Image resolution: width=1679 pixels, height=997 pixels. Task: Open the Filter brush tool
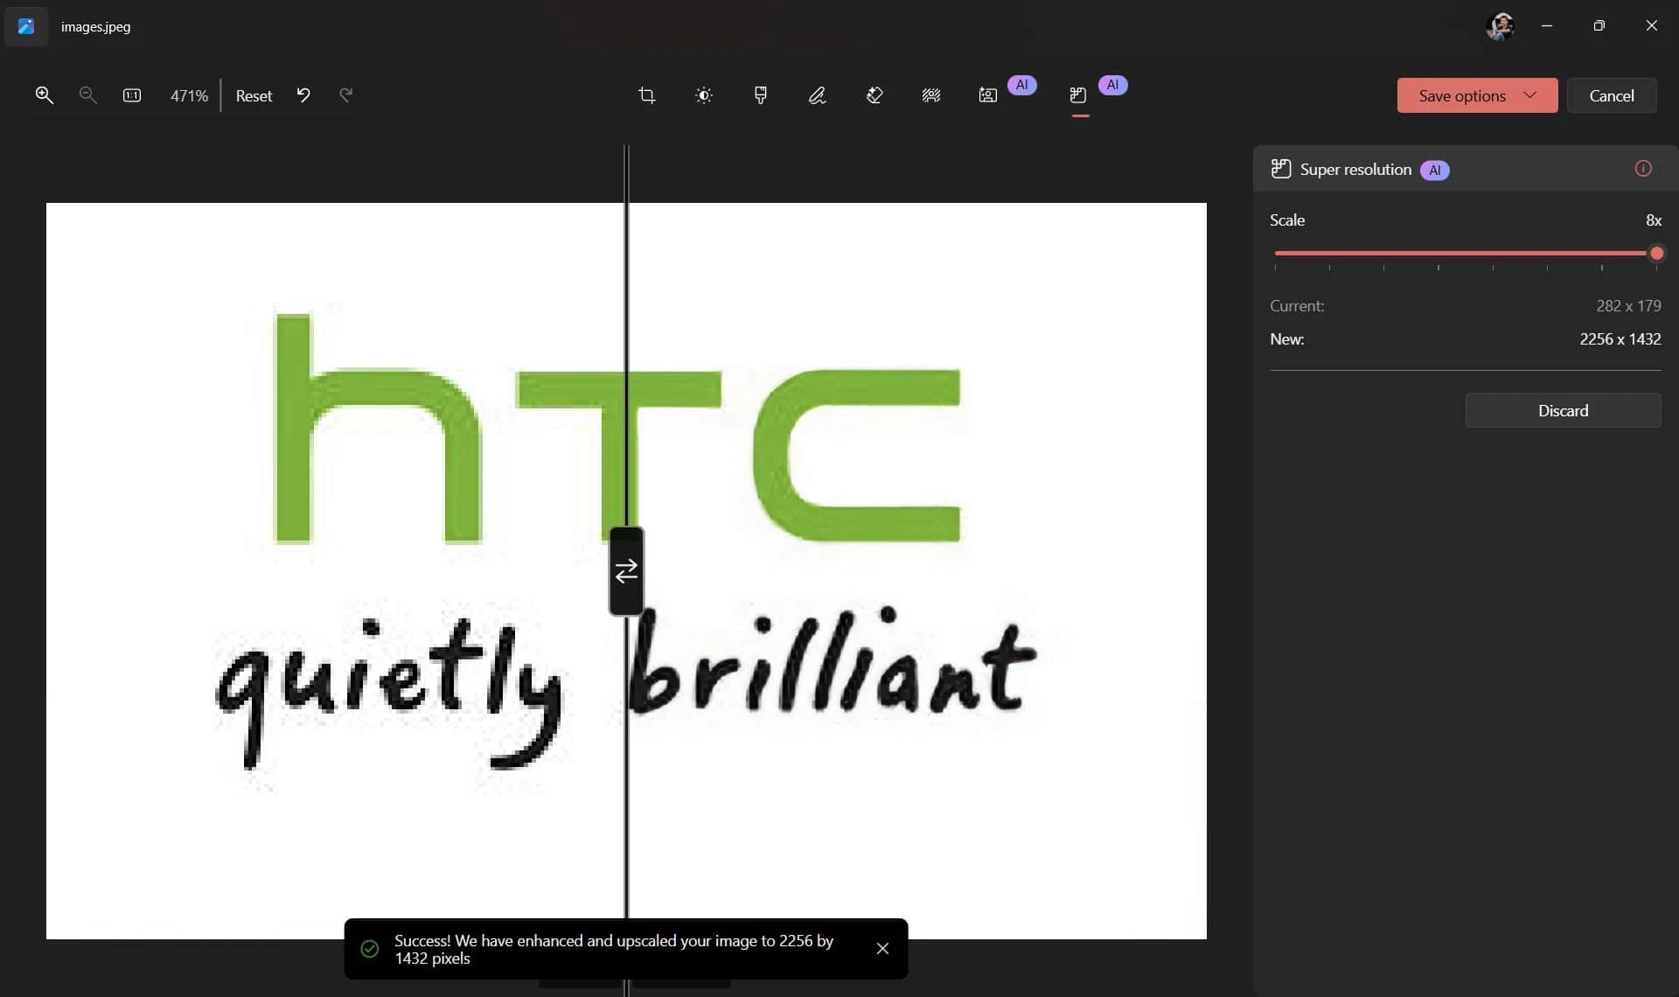[761, 95]
